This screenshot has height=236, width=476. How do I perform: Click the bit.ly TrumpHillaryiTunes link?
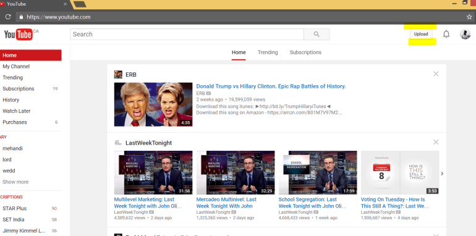(292, 106)
